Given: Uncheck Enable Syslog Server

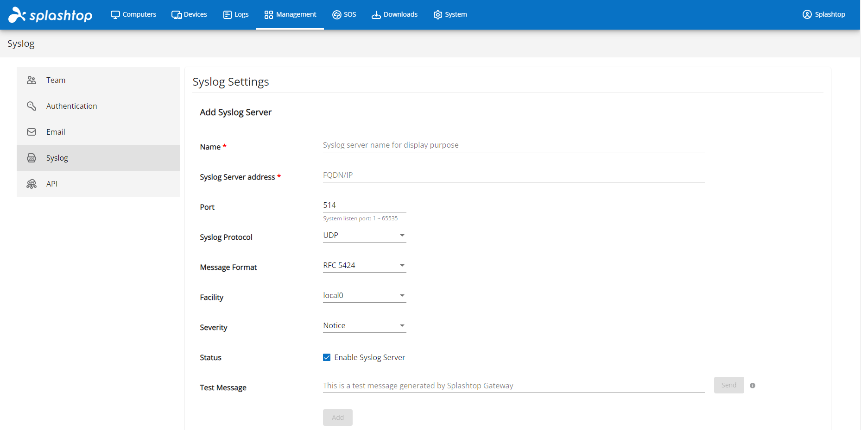Looking at the screenshot, I should [x=327, y=357].
